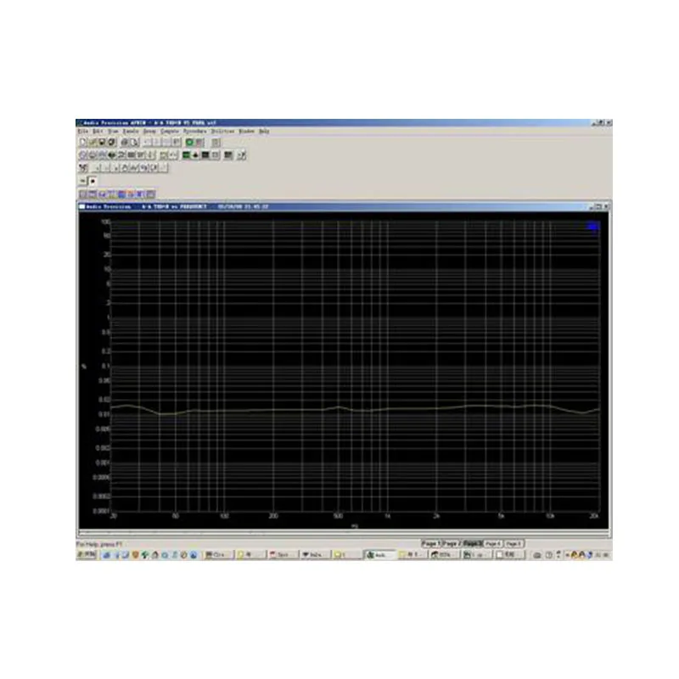Click the Windows Start button

[x=87, y=555]
